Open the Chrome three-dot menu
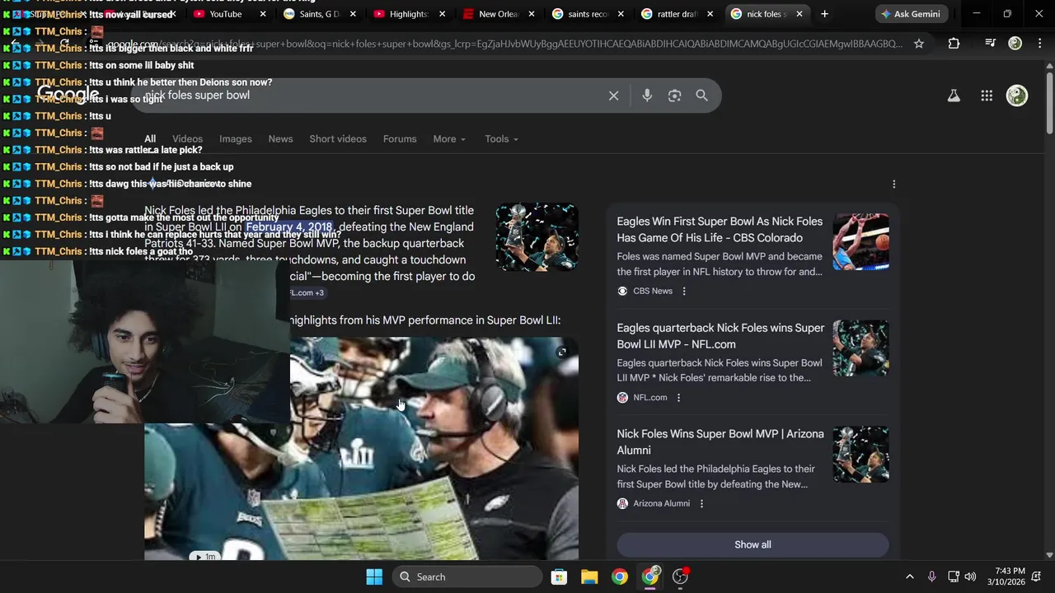The height and width of the screenshot is (593, 1055). coord(1039,44)
